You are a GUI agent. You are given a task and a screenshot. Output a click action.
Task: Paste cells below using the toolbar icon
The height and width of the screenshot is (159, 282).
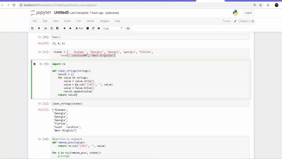pos(58,28)
